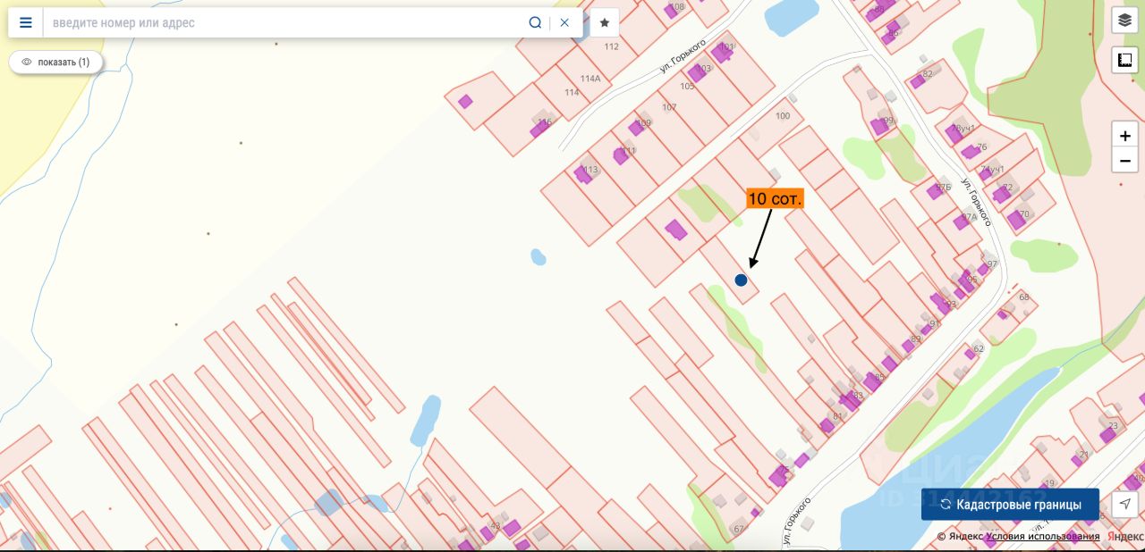Select the parcel labeled 114А
This screenshot has height=552, width=1145.
590,79
